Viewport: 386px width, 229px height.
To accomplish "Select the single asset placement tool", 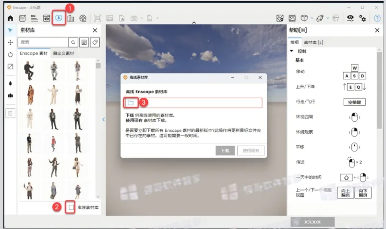I will point(11,84).
